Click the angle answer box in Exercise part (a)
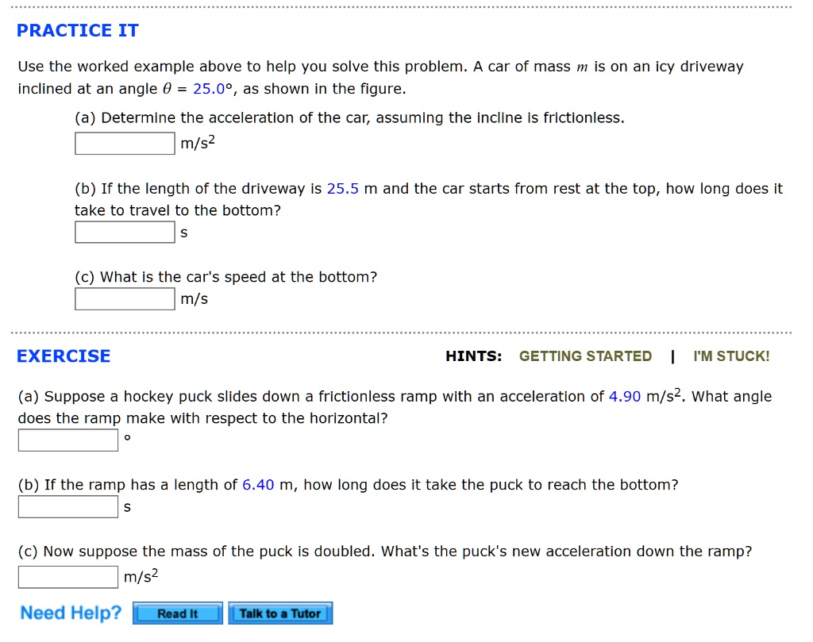The width and height of the screenshot is (813, 642). [67, 440]
